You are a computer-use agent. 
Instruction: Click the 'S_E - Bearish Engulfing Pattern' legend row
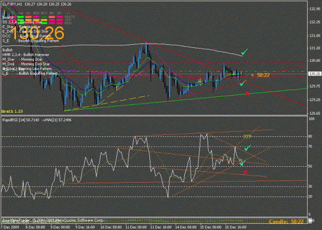[x=30, y=41]
